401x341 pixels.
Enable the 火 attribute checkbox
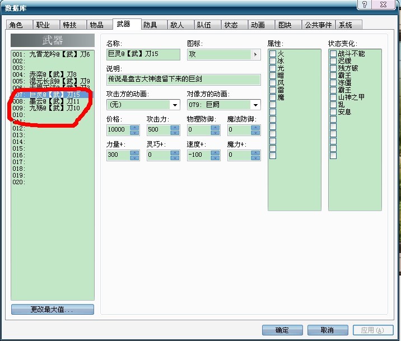(x=273, y=54)
